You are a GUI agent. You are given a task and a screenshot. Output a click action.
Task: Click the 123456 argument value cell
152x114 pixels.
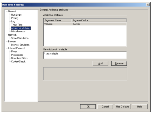point(76,24)
